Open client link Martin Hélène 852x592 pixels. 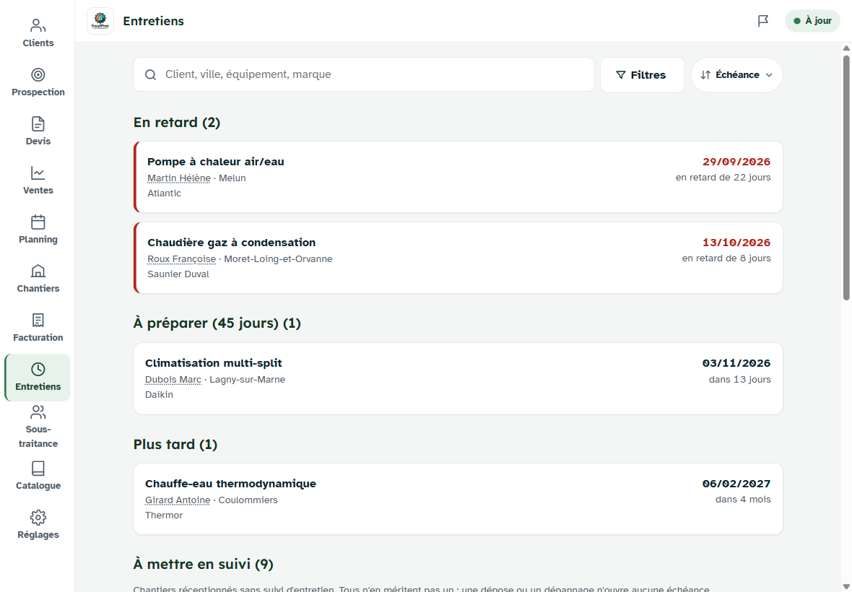pos(179,178)
